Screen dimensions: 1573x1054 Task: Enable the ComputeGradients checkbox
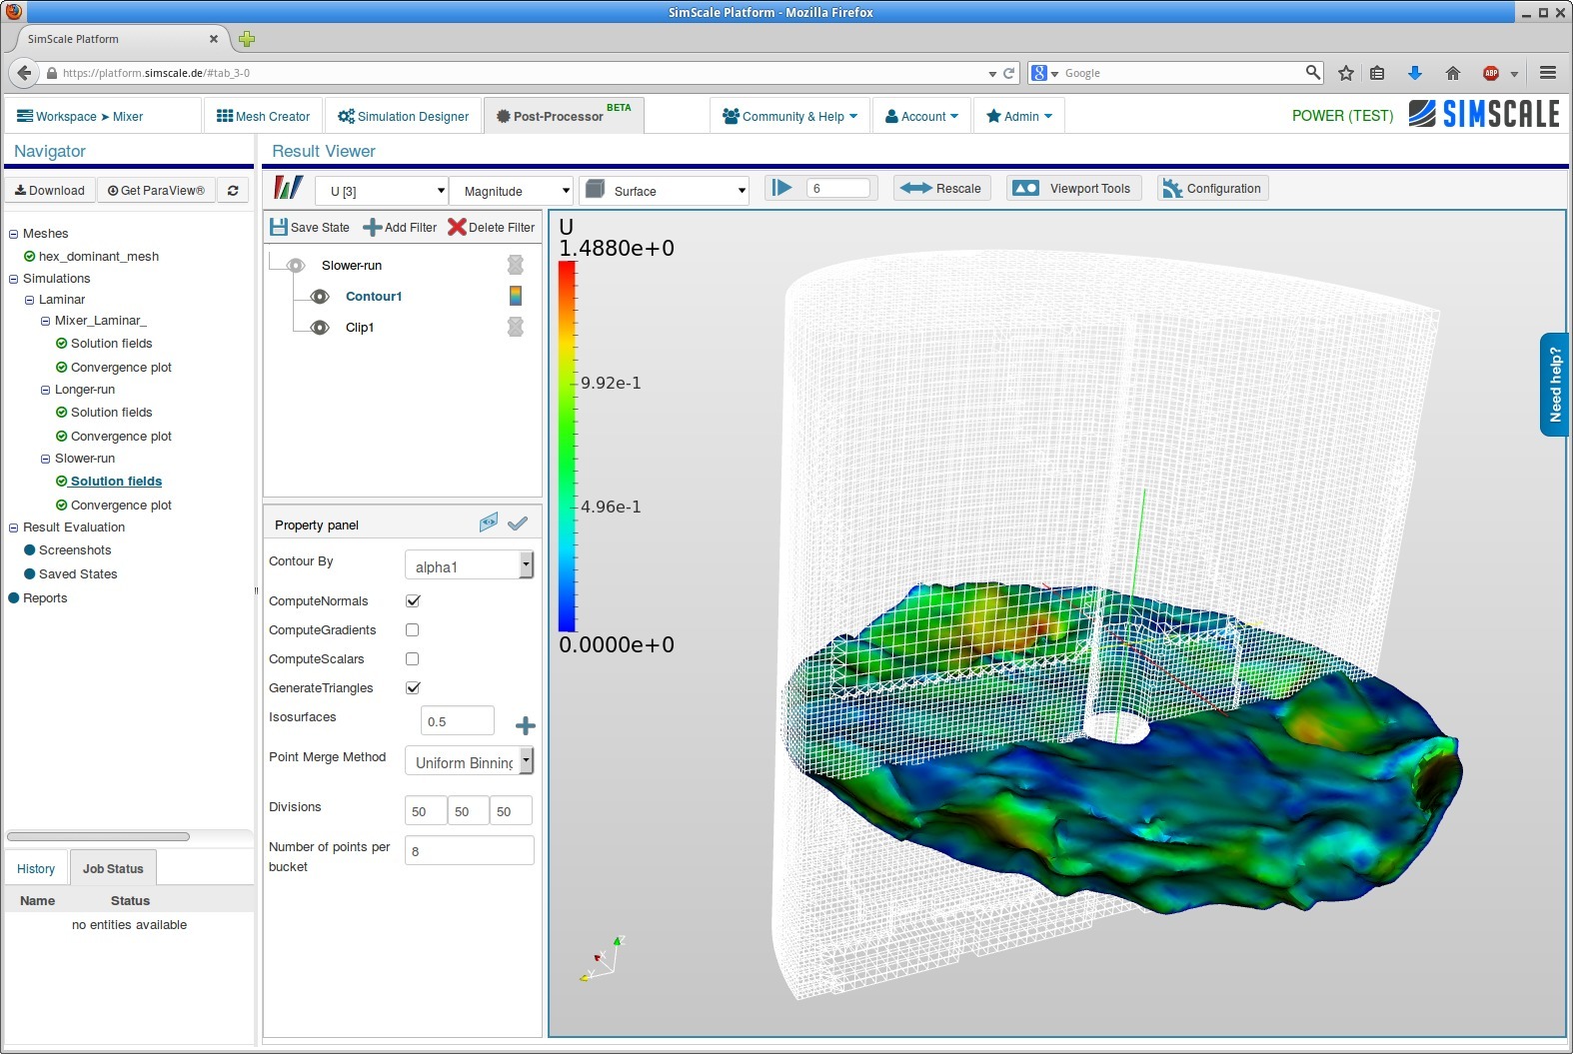[413, 629]
